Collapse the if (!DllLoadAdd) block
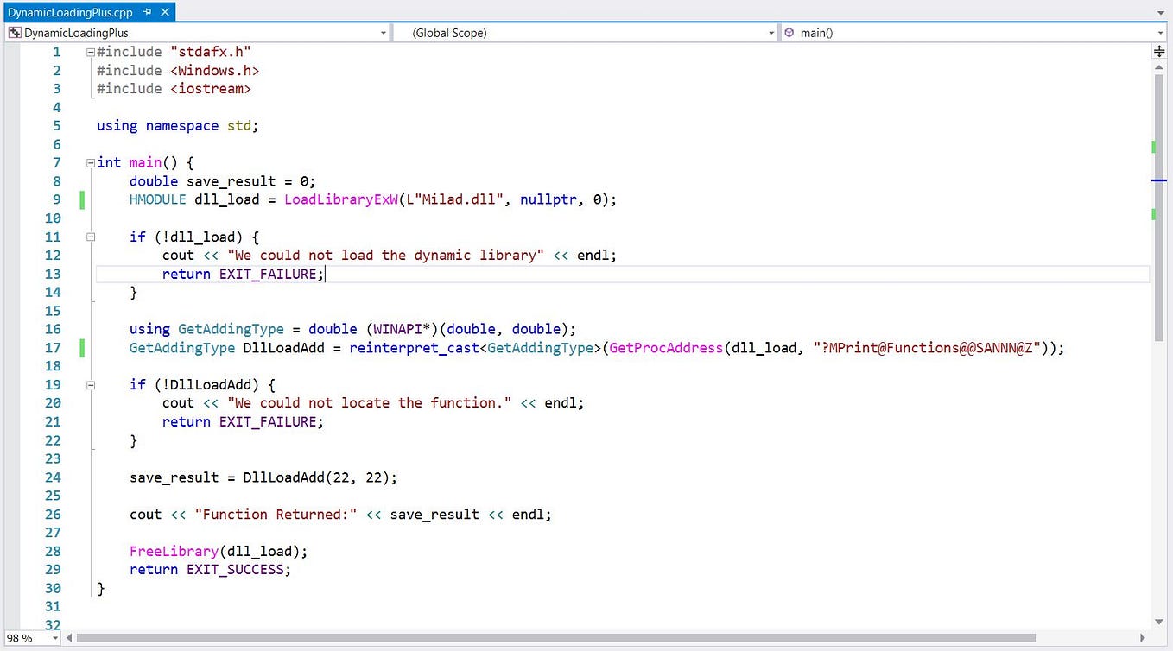 pos(90,384)
